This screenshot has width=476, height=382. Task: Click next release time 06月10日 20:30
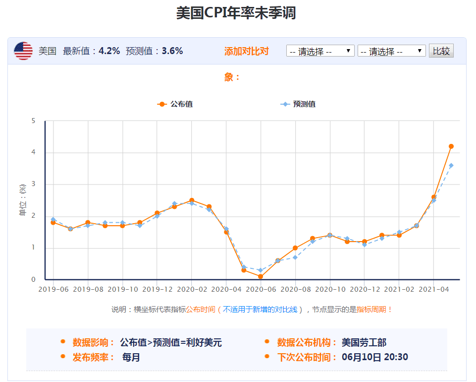coord(375,357)
